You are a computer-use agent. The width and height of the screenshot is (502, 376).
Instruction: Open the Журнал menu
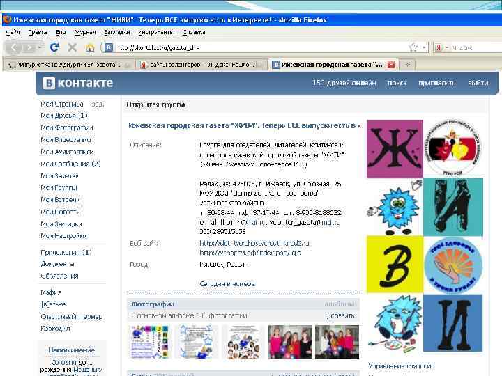click(85, 32)
